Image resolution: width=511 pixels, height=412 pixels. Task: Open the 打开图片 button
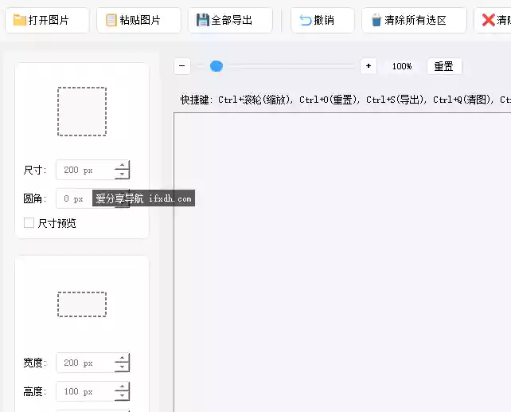click(47, 20)
